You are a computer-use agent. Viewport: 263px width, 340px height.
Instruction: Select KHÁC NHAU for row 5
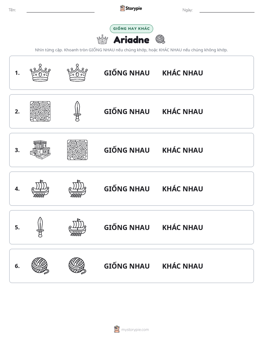pos(182,227)
